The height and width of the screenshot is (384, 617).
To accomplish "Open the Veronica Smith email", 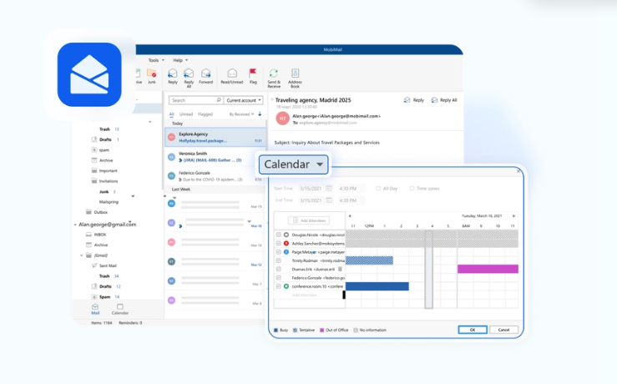I will pyautogui.click(x=215, y=157).
